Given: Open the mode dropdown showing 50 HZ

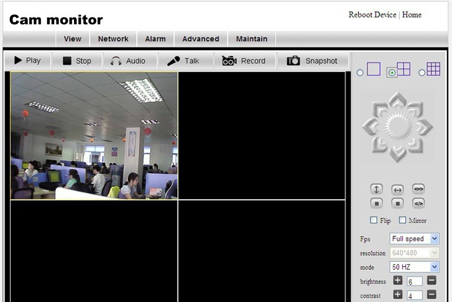Looking at the screenshot, I should tap(414, 267).
